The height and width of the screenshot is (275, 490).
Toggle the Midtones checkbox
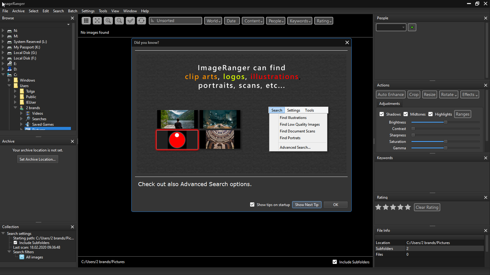[405, 114]
